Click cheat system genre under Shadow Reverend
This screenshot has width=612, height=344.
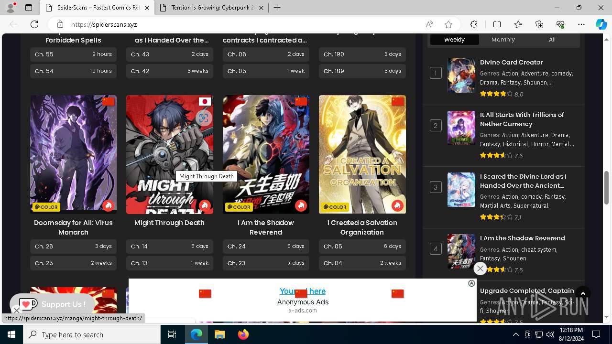pos(539,249)
